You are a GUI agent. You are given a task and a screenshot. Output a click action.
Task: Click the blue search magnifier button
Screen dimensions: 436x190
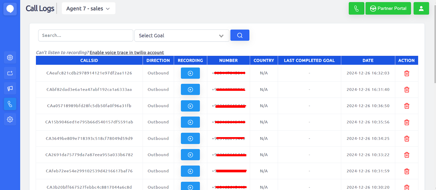pyautogui.click(x=240, y=35)
